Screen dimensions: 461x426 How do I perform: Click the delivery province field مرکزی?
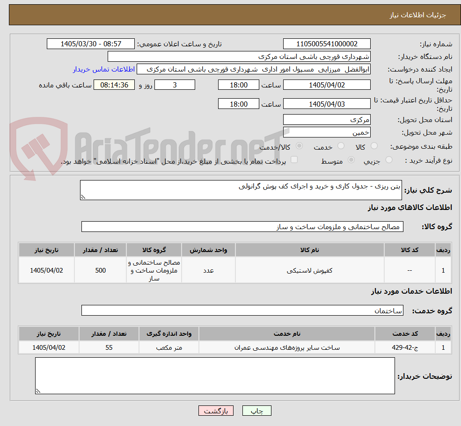327,120
